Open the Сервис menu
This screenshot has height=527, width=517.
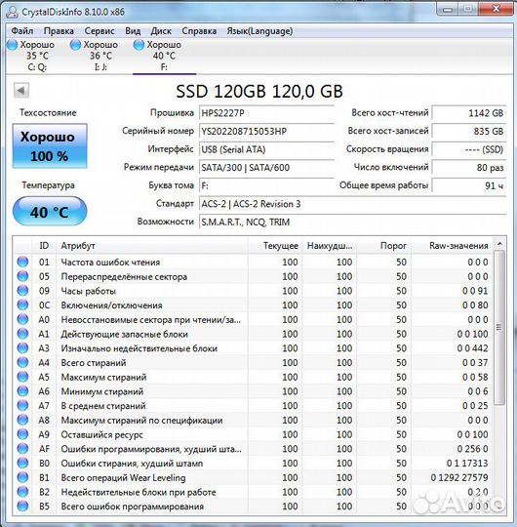coord(99,31)
